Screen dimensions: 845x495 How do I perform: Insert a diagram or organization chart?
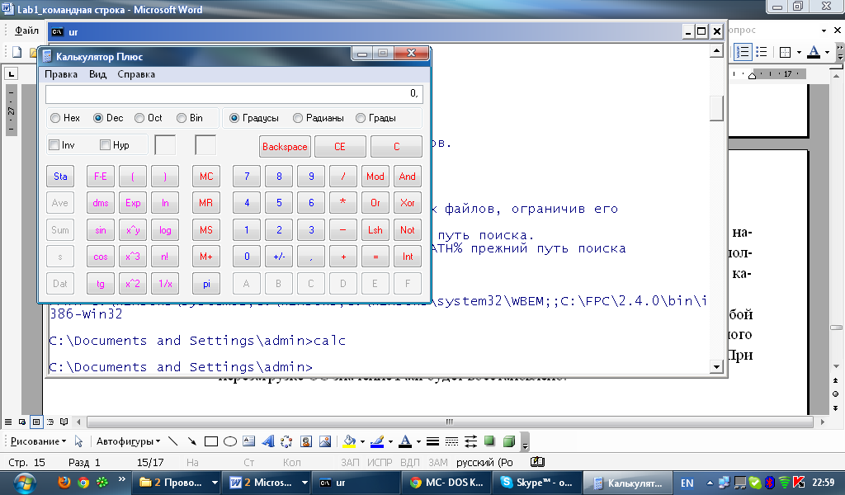286,441
